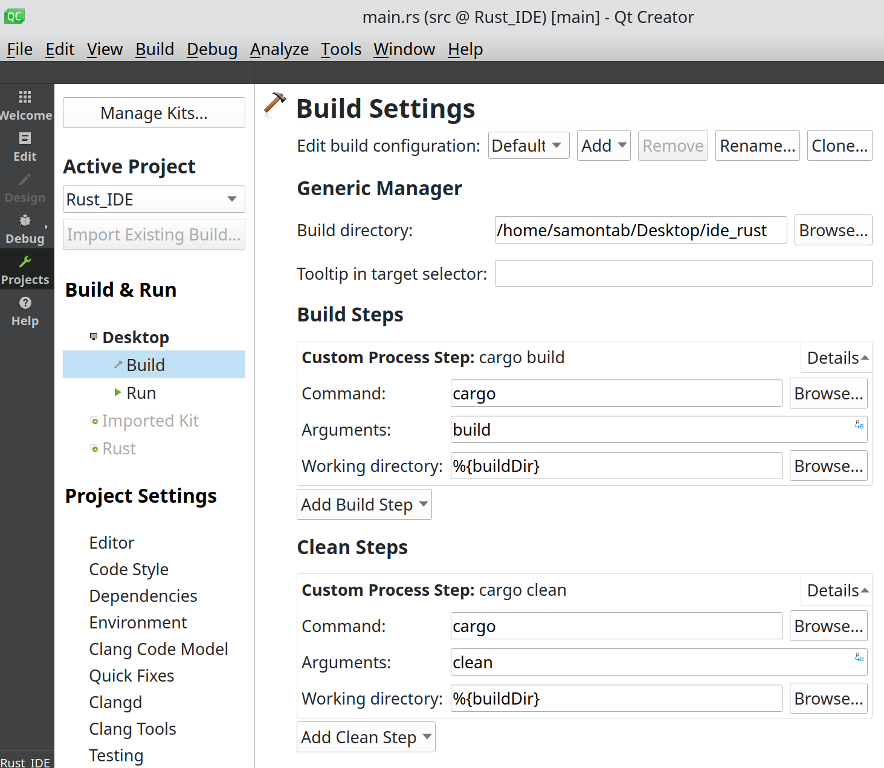The height and width of the screenshot is (768, 884).
Task: Open Editor project settings
Action: (x=112, y=543)
